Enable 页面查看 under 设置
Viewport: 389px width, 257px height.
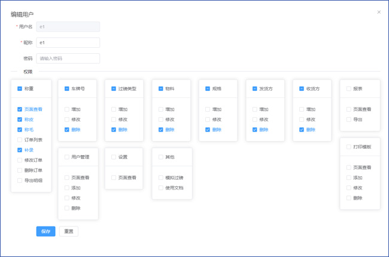coord(114,178)
